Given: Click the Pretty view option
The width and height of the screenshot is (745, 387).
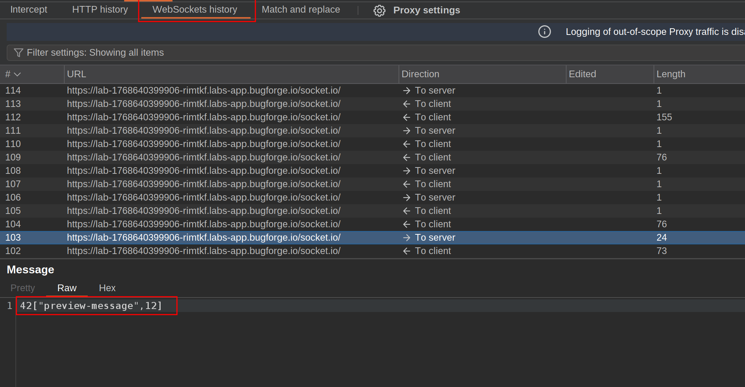Looking at the screenshot, I should coord(23,287).
